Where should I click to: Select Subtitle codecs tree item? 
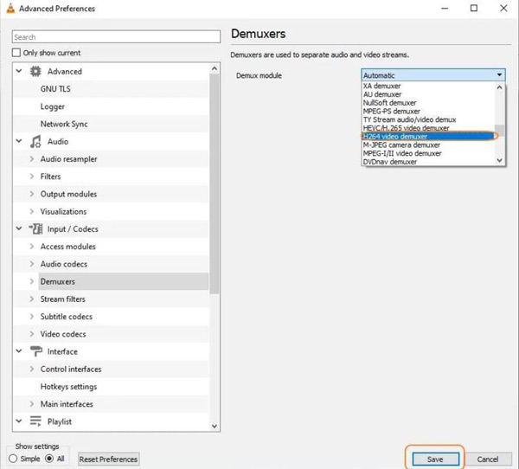[67, 317]
